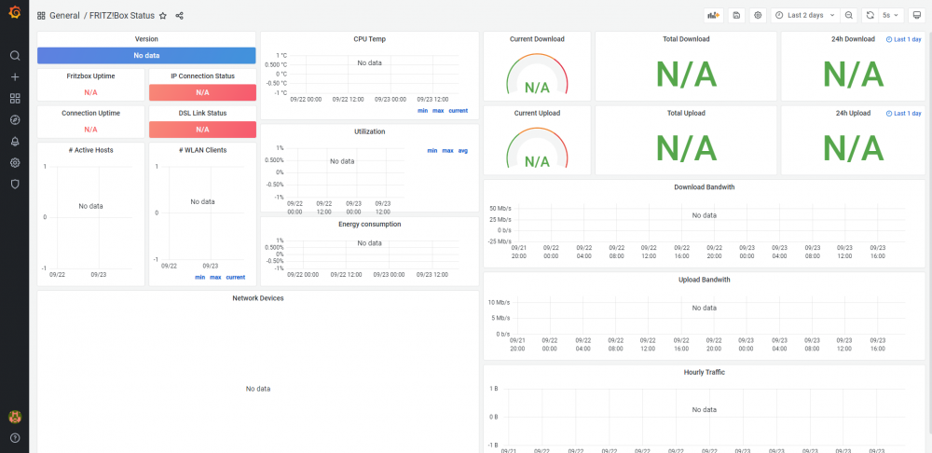Click the Version No data bar
The width and height of the screenshot is (932, 453).
pyautogui.click(x=146, y=55)
